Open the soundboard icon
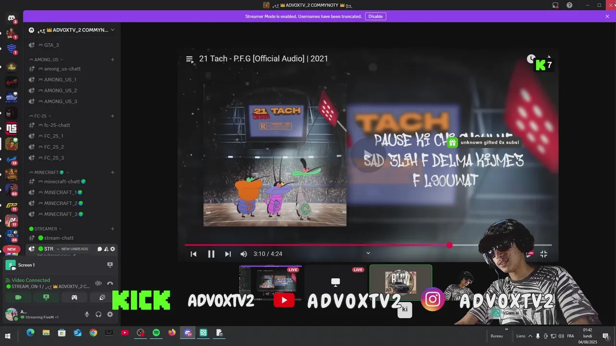 (x=102, y=297)
